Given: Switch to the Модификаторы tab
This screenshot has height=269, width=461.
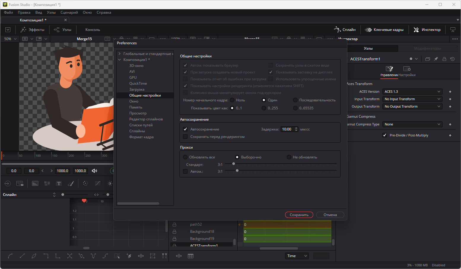Looking at the screenshot, I should (x=427, y=48).
